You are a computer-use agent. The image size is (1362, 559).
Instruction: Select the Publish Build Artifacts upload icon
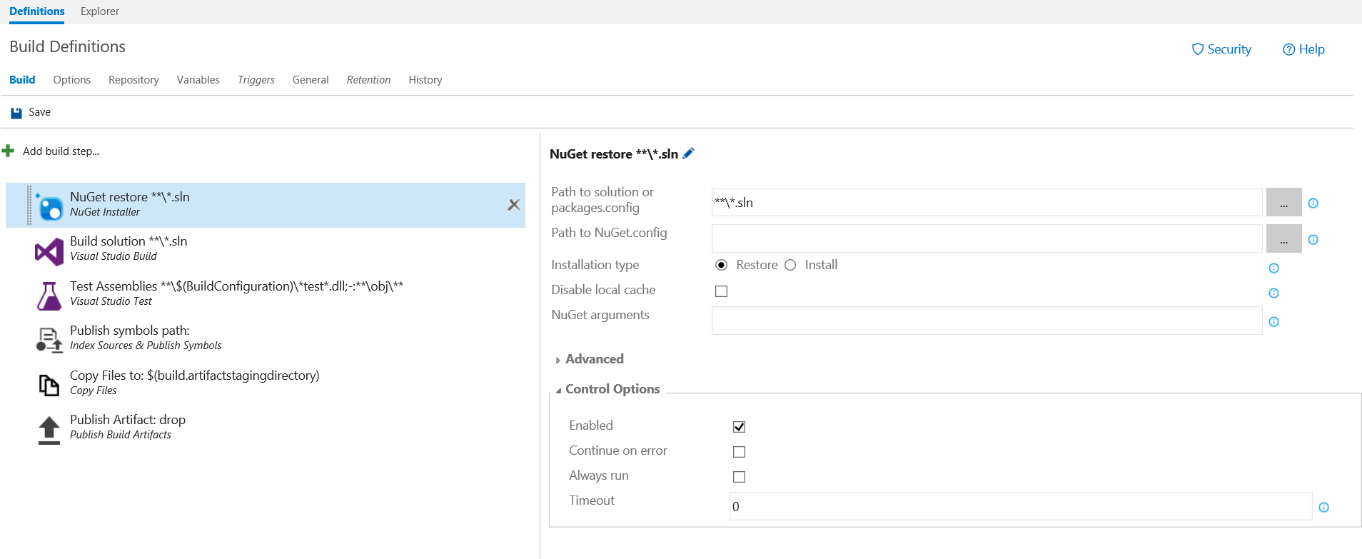49,430
